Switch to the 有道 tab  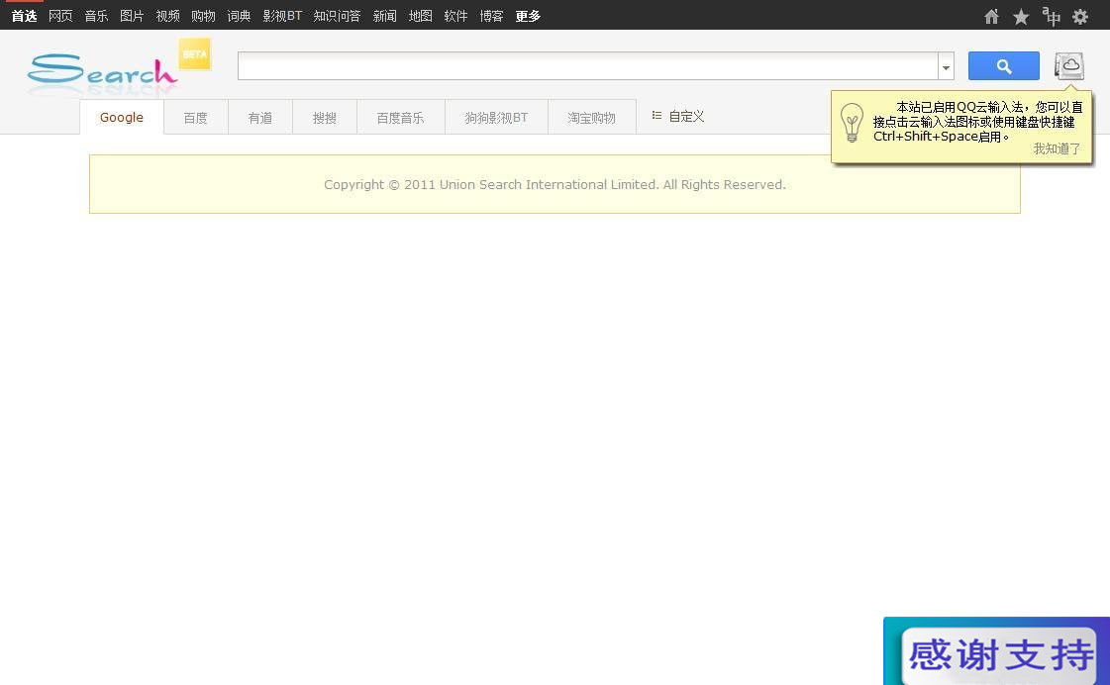pos(259,118)
